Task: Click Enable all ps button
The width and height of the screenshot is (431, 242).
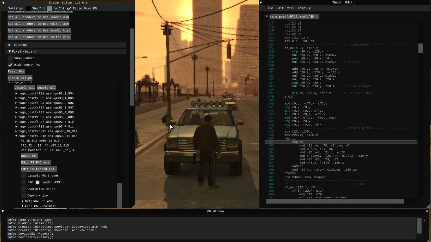Action: click(20, 78)
